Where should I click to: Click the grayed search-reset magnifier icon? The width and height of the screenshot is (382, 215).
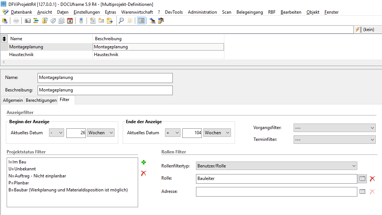click(x=130, y=21)
